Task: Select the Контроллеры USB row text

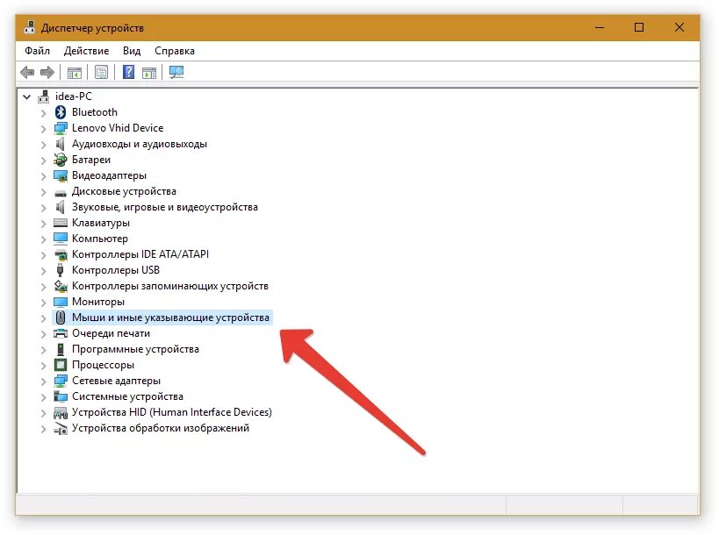Action: (x=116, y=270)
